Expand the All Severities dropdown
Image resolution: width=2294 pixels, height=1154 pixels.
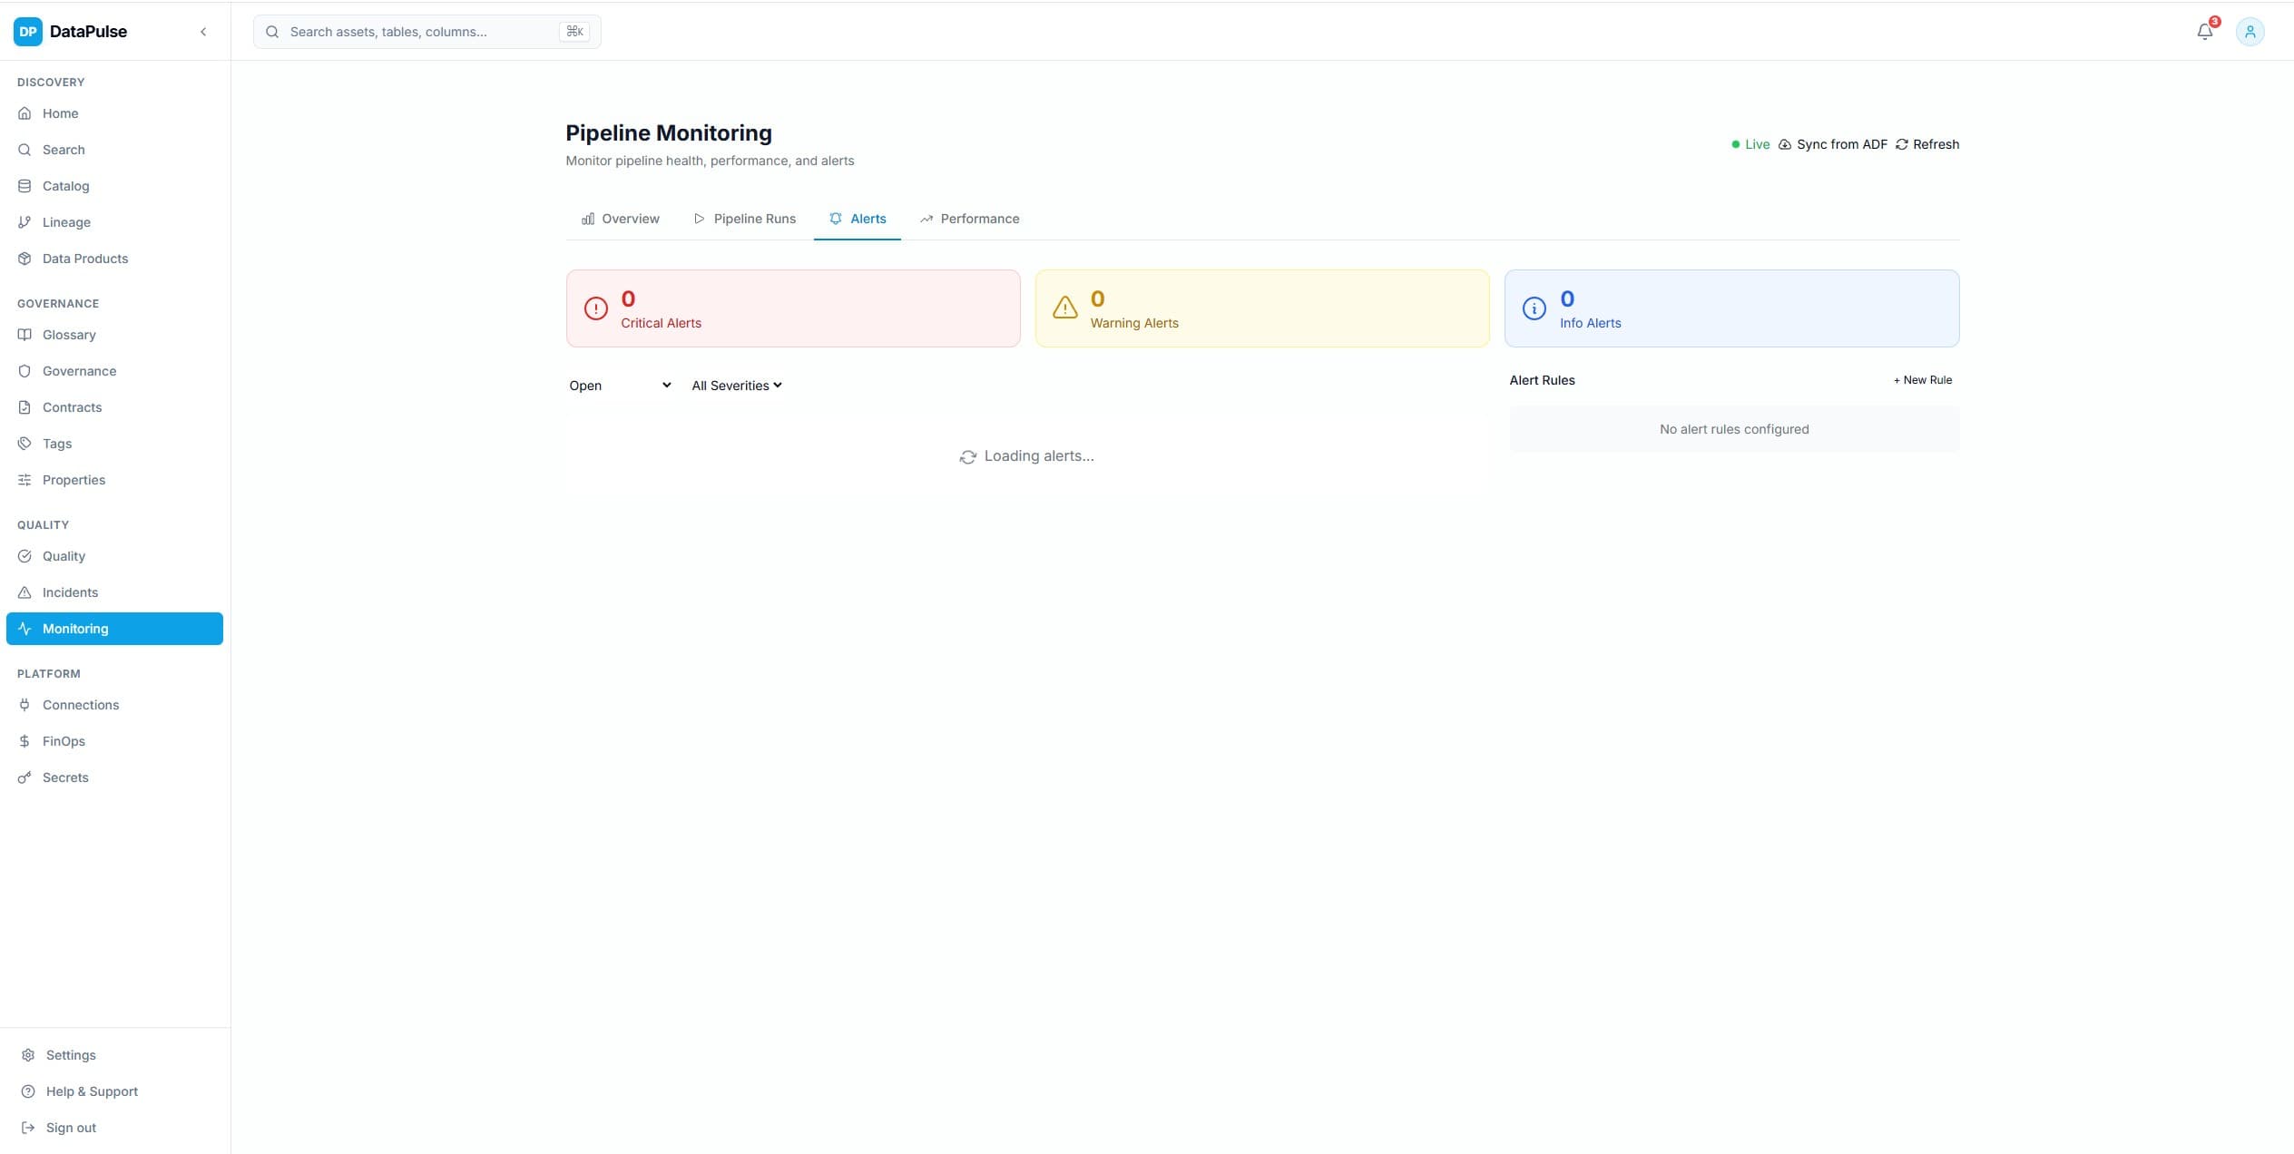[736, 385]
